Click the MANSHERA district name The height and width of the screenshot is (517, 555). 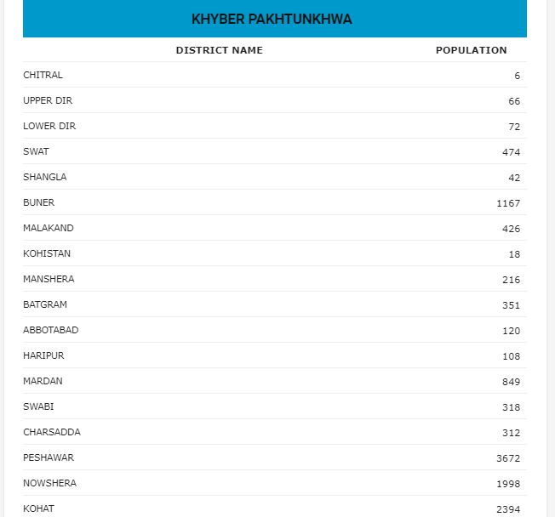[49, 279]
